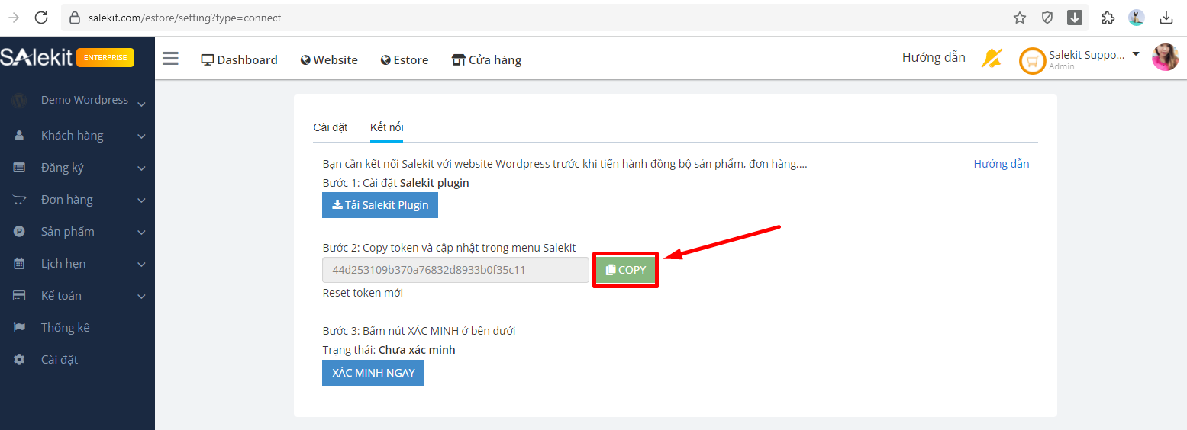Click the green COPY button
The image size is (1187, 430).
(x=626, y=270)
